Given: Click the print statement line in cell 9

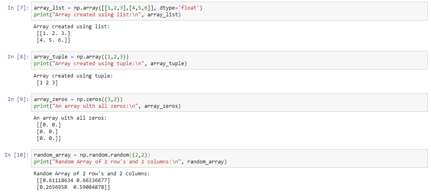Looking at the screenshot, I should pos(107,106).
